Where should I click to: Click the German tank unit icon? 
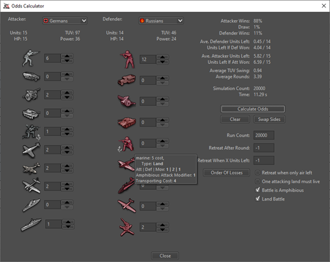(x=31, y=113)
